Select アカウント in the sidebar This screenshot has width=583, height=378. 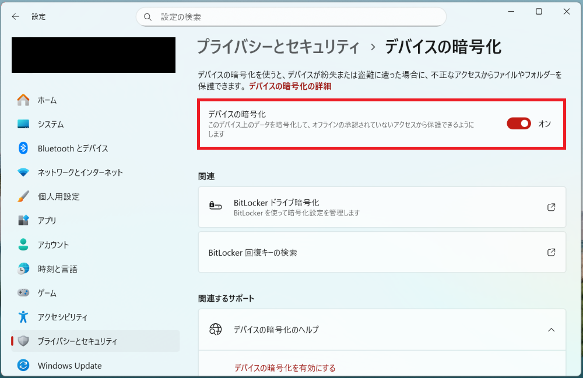click(53, 245)
